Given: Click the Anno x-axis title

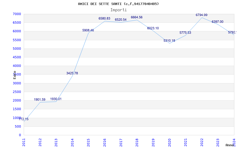Looking at the screenshot, I should pyautogui.click(x=230, y=145).
